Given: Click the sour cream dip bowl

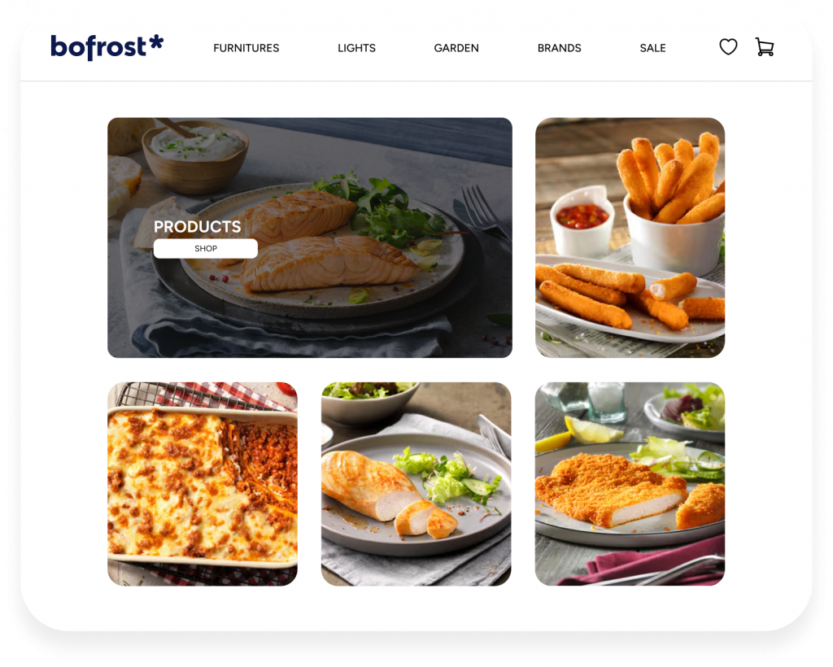Looking at the screenshot, I should click(x=195, y=155).
